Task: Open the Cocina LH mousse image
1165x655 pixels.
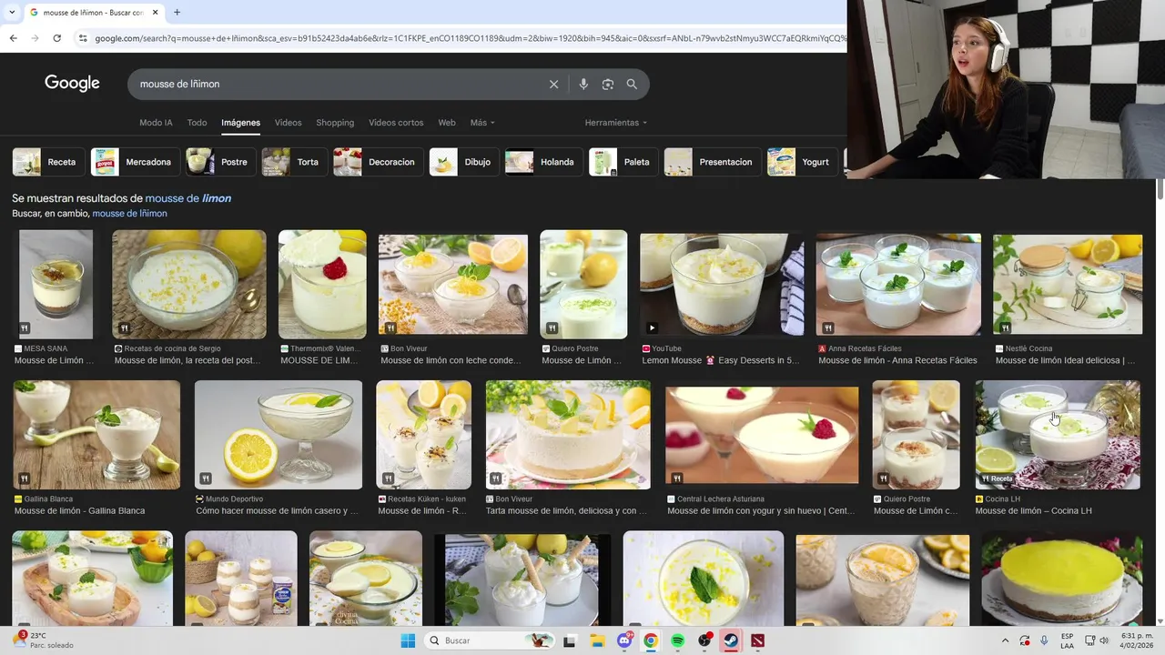Action: click(x=1058, y=435)
